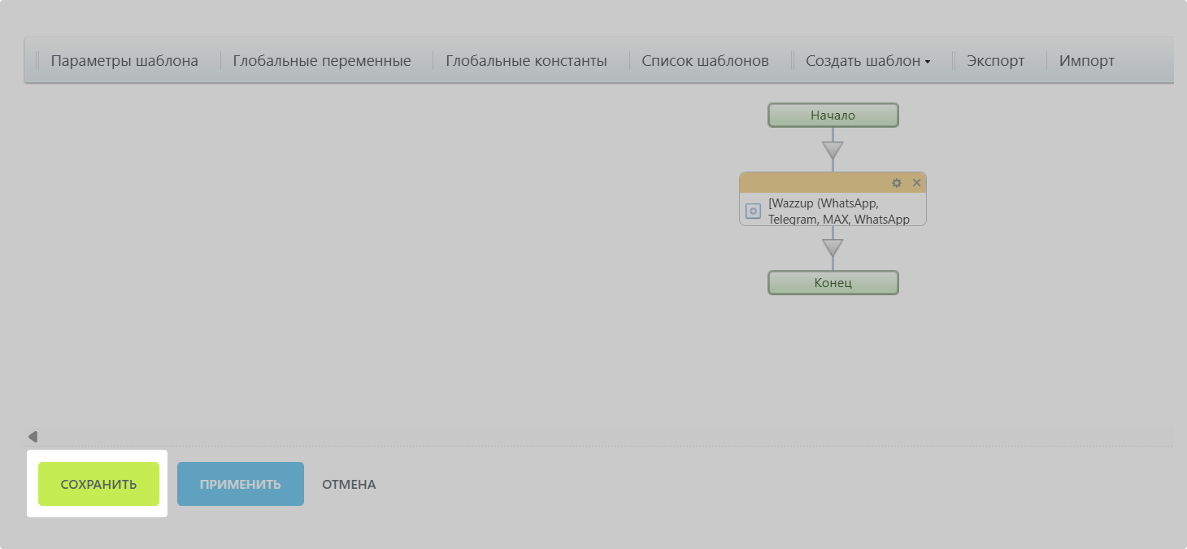Viewport: 1187px width, 549px height.
Task: Open settings gear on the Wazzup activity
Action: pos(897,183)
